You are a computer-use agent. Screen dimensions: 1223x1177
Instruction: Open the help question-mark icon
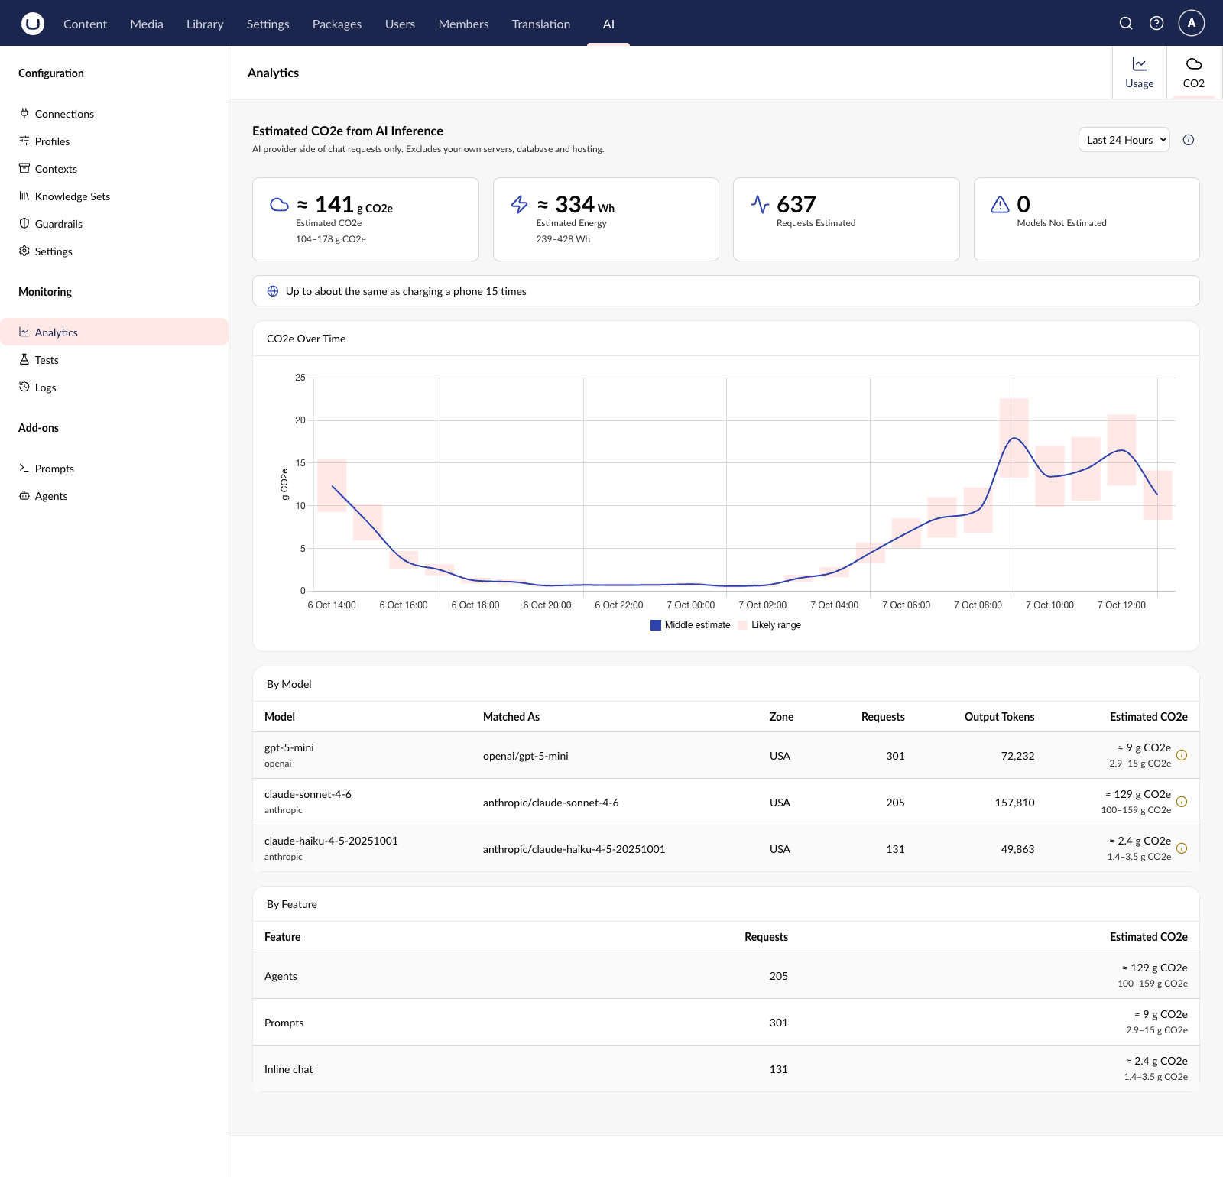point(1156,23)
